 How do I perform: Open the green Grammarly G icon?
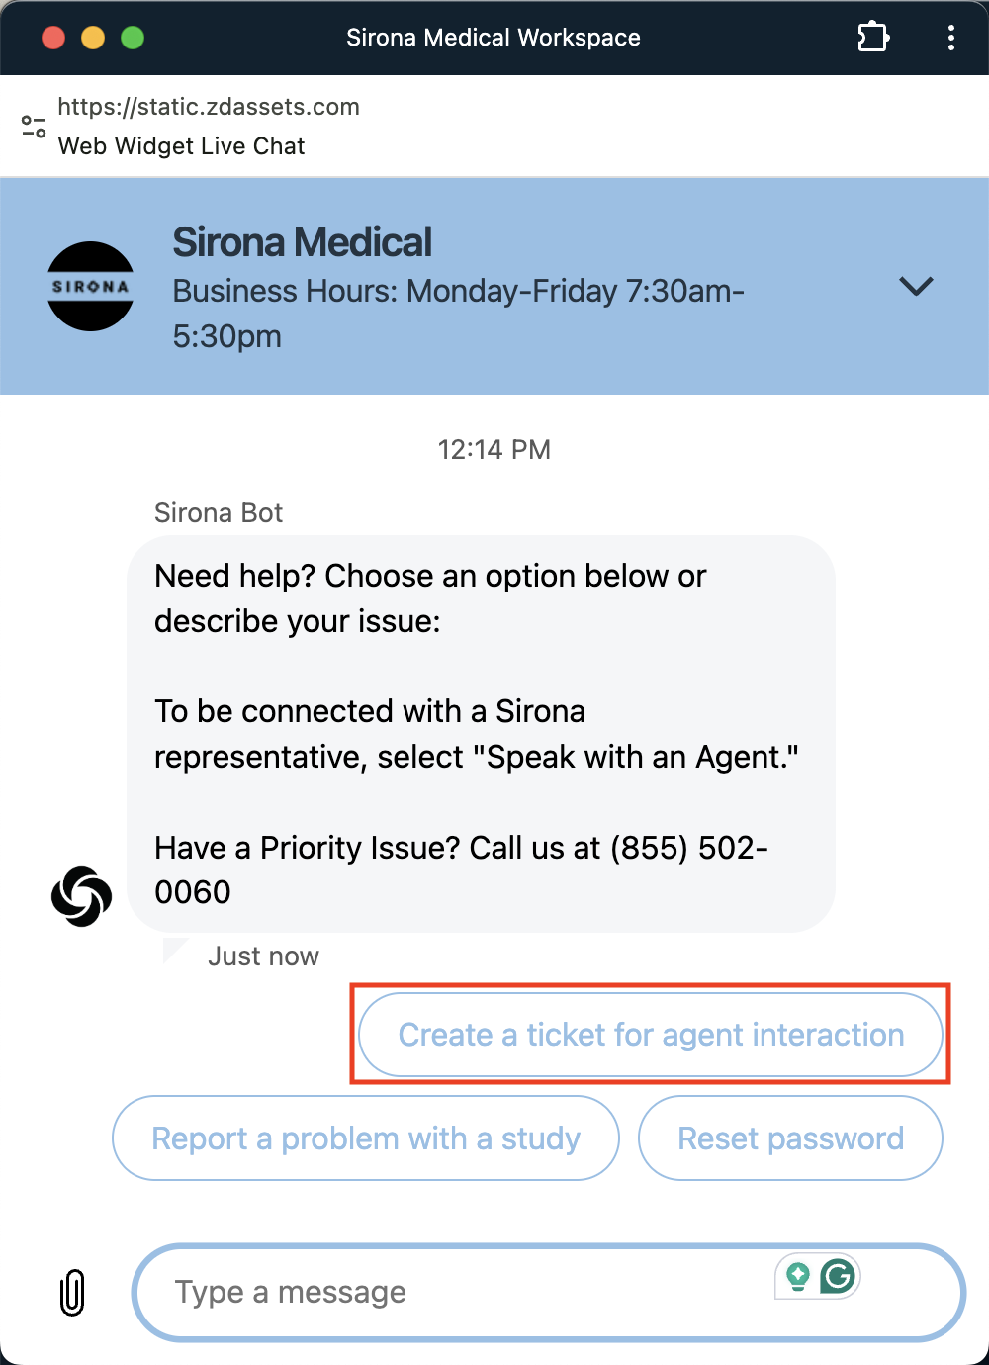click(x=838, y=1276)
